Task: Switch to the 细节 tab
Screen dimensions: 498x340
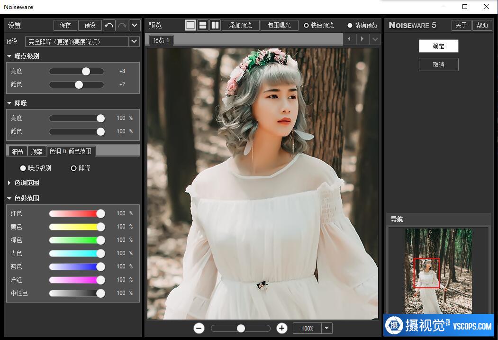Action: (x=18, y=152)
